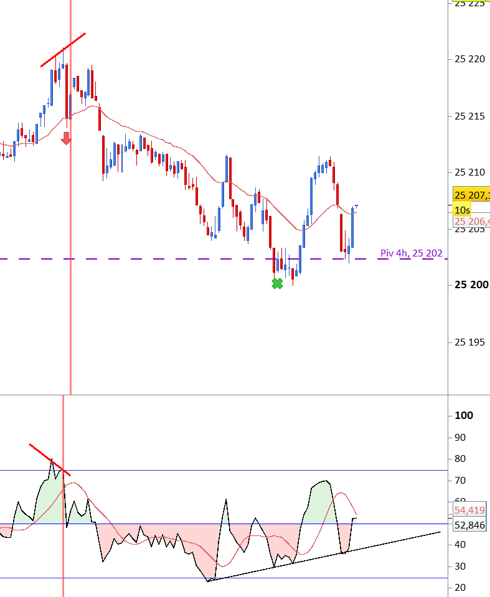Image resolution: width=490 pixels, height=597 pixels.
Task: Select the black rising trendline under oscillator
Action: point(324,557)
